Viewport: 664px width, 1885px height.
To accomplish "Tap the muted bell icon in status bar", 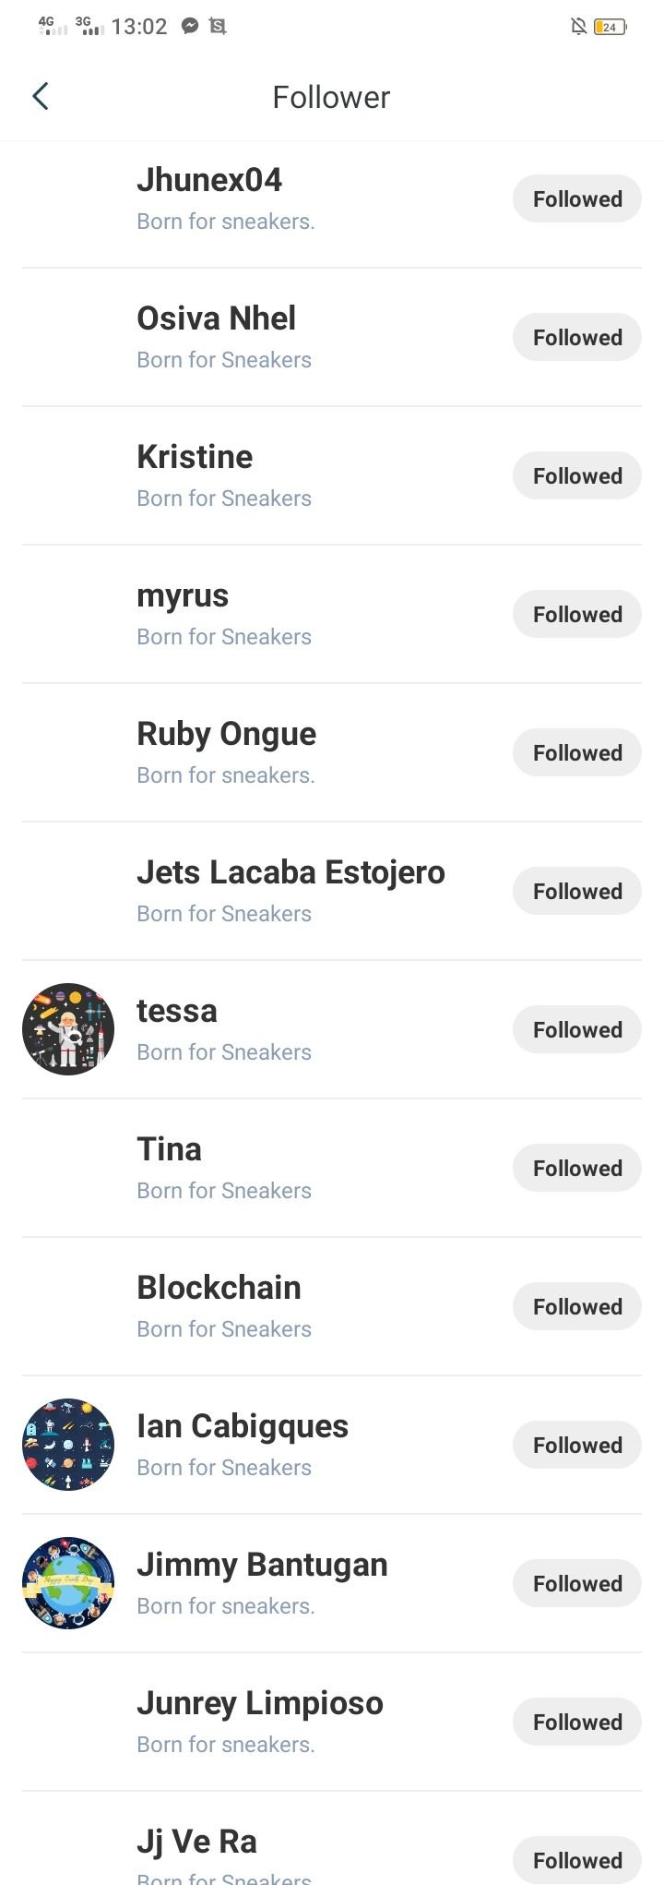I will pos(578,27).
